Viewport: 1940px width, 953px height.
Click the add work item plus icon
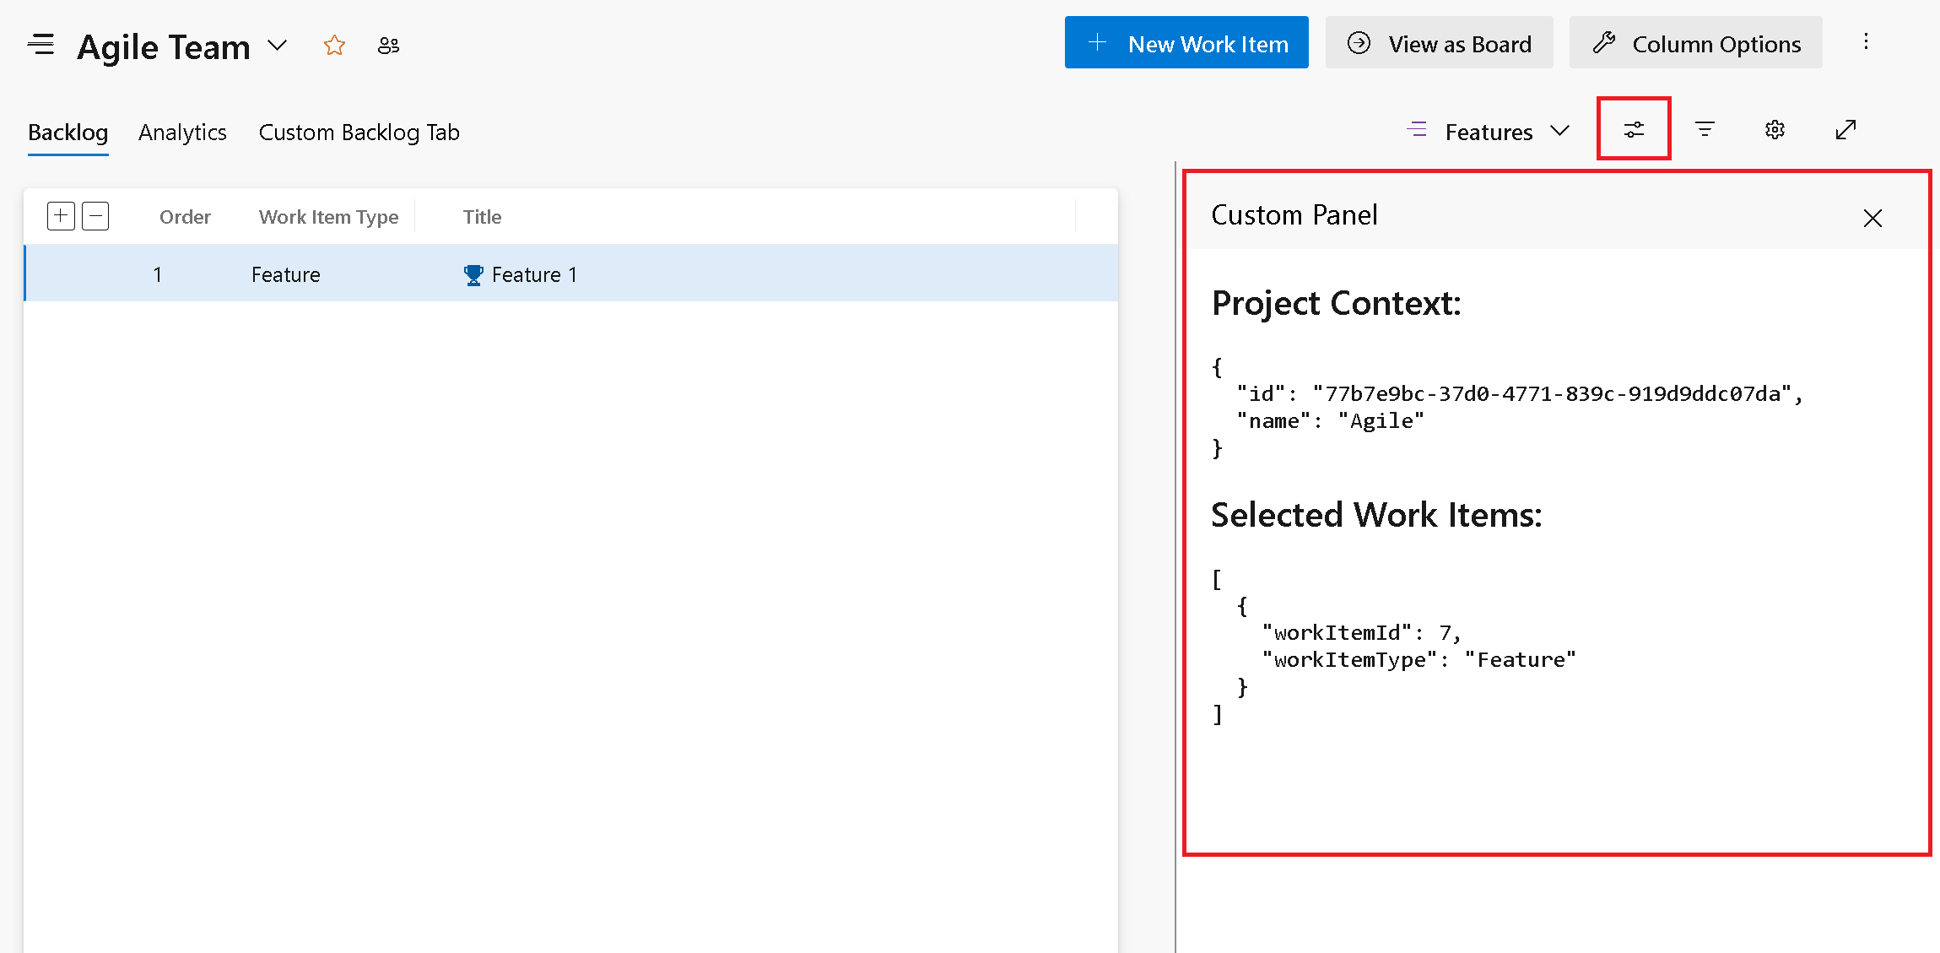click(x=62, y=217)
